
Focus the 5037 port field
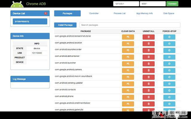(153, 4)
